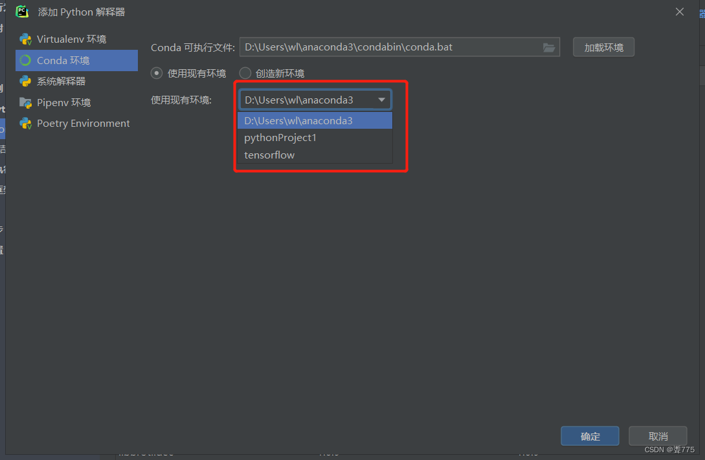Image resolution: width=705 pixels, height=460 pixels.
Task: Click the Virtualenv environment Python icon
Action: pos(26,39)
